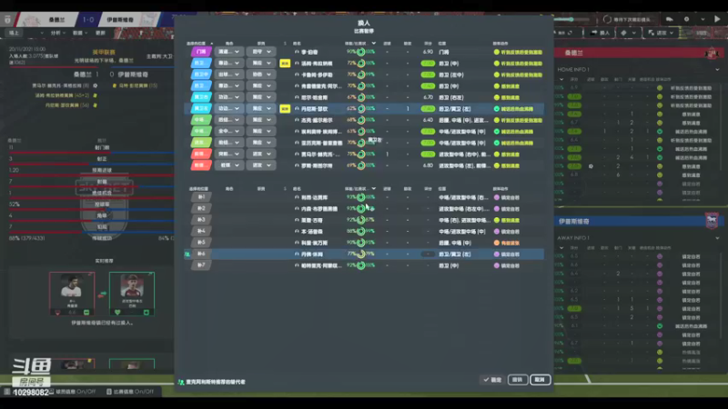Viewport: 728px width, 409px height.
Task: Select red striker badge in last starter row
Action: 200,165
